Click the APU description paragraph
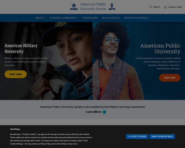Image resolution: width=185 pixels, height=148 pixels. click(158, 64)
